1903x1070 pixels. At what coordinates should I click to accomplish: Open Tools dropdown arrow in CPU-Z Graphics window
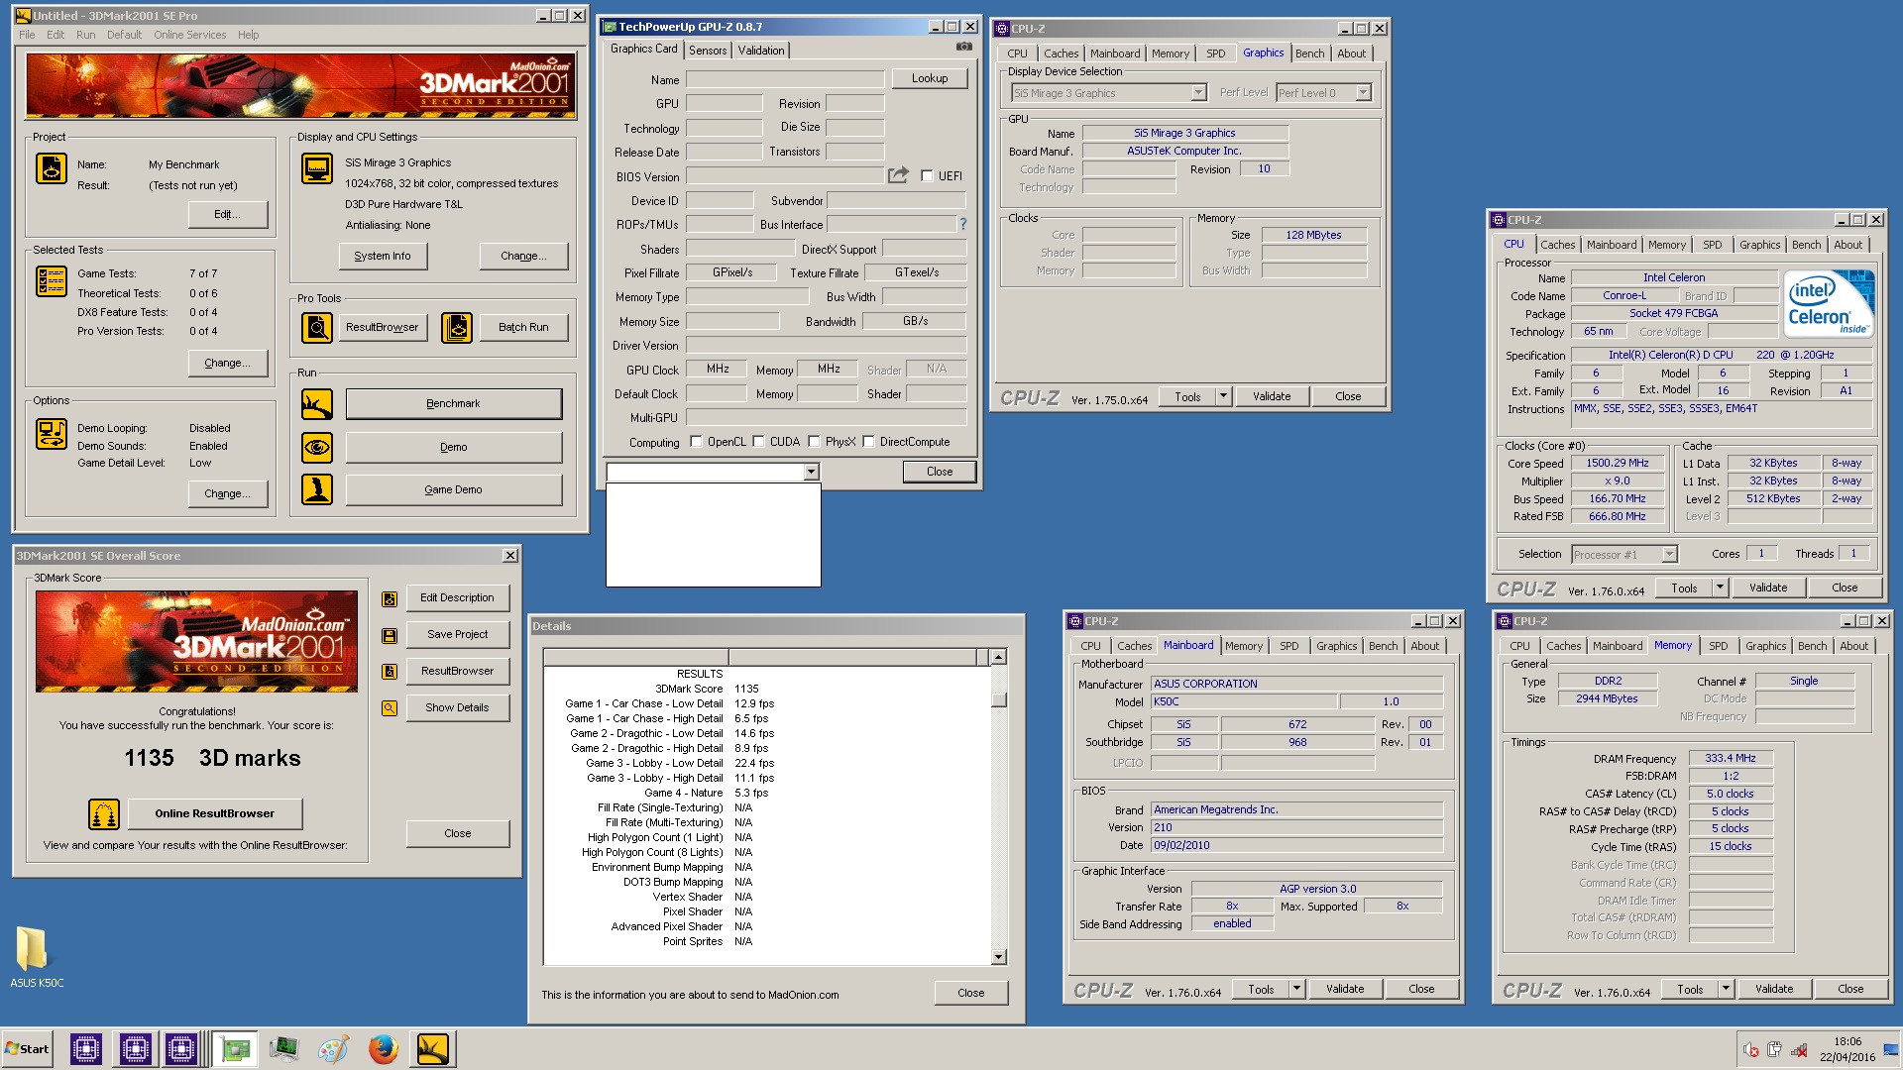coord(1223,396)
